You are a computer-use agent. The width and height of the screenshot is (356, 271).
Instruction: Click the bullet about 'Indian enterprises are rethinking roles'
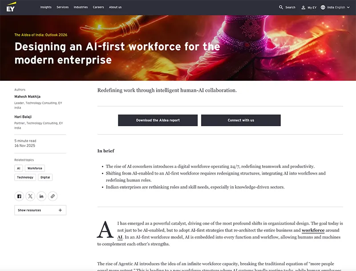click(195, 187)
